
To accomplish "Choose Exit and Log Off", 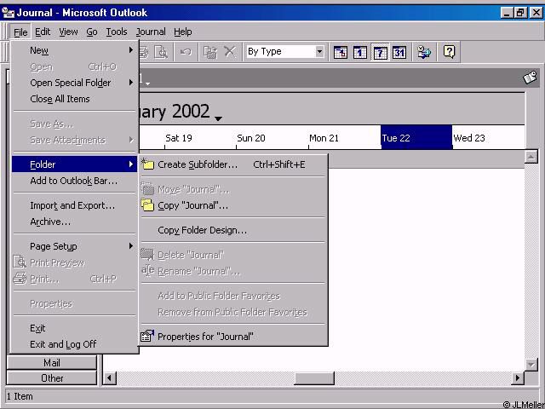I will coord(74,344).
